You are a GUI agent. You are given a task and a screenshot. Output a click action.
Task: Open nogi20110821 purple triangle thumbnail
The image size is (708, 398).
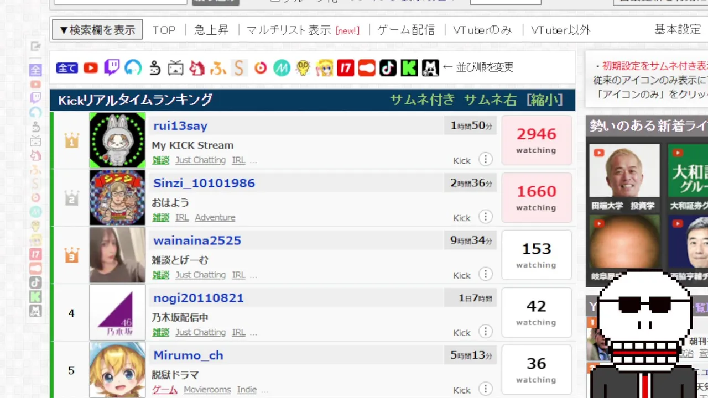[x=117, y=313]
